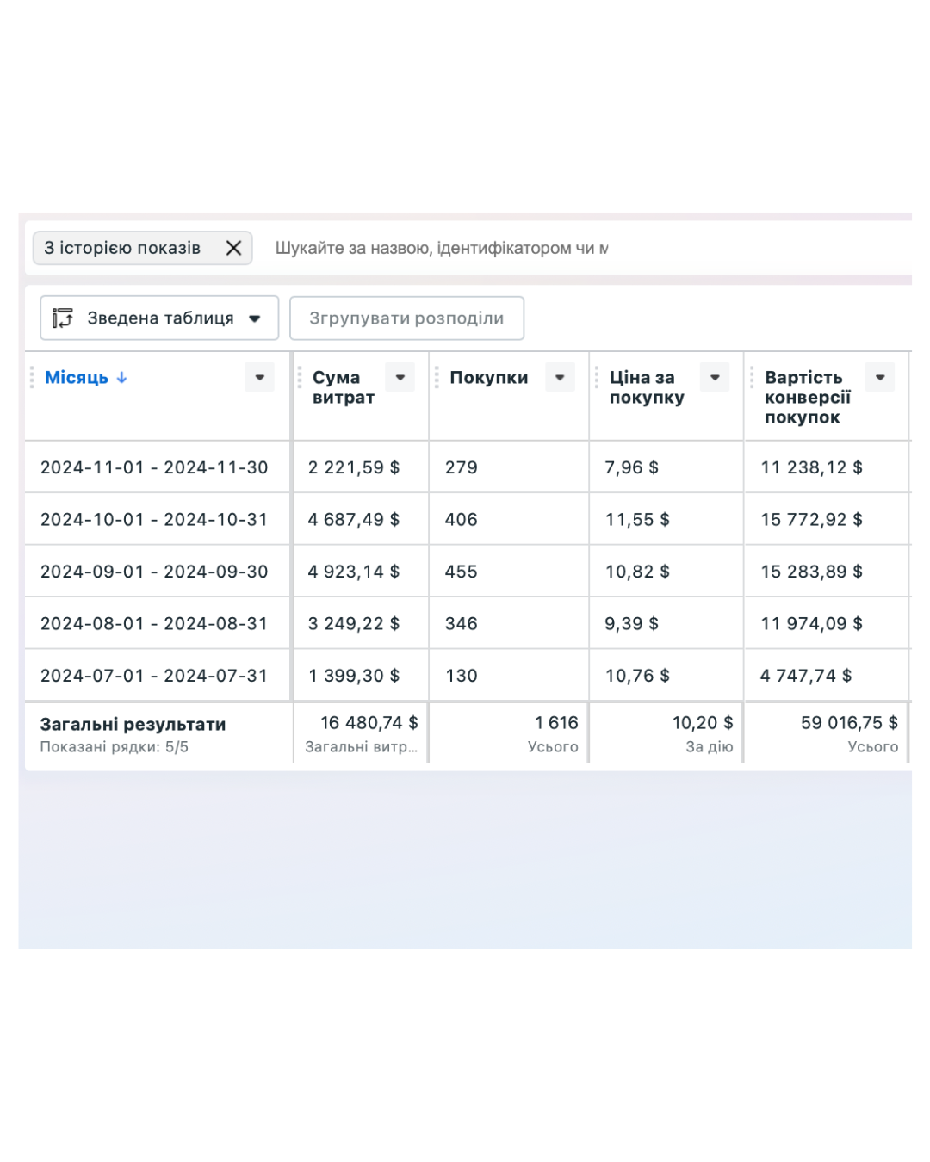Click the drag handle of 'Покупки' column

(x=437, y=378)
